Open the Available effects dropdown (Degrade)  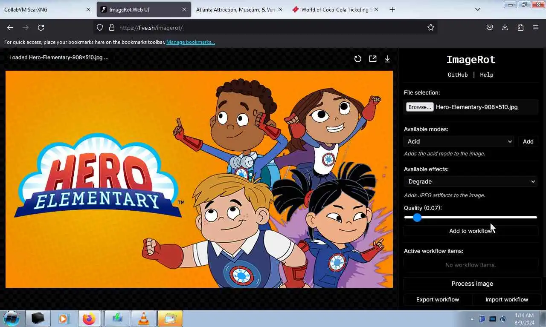[x=471, y=181]
